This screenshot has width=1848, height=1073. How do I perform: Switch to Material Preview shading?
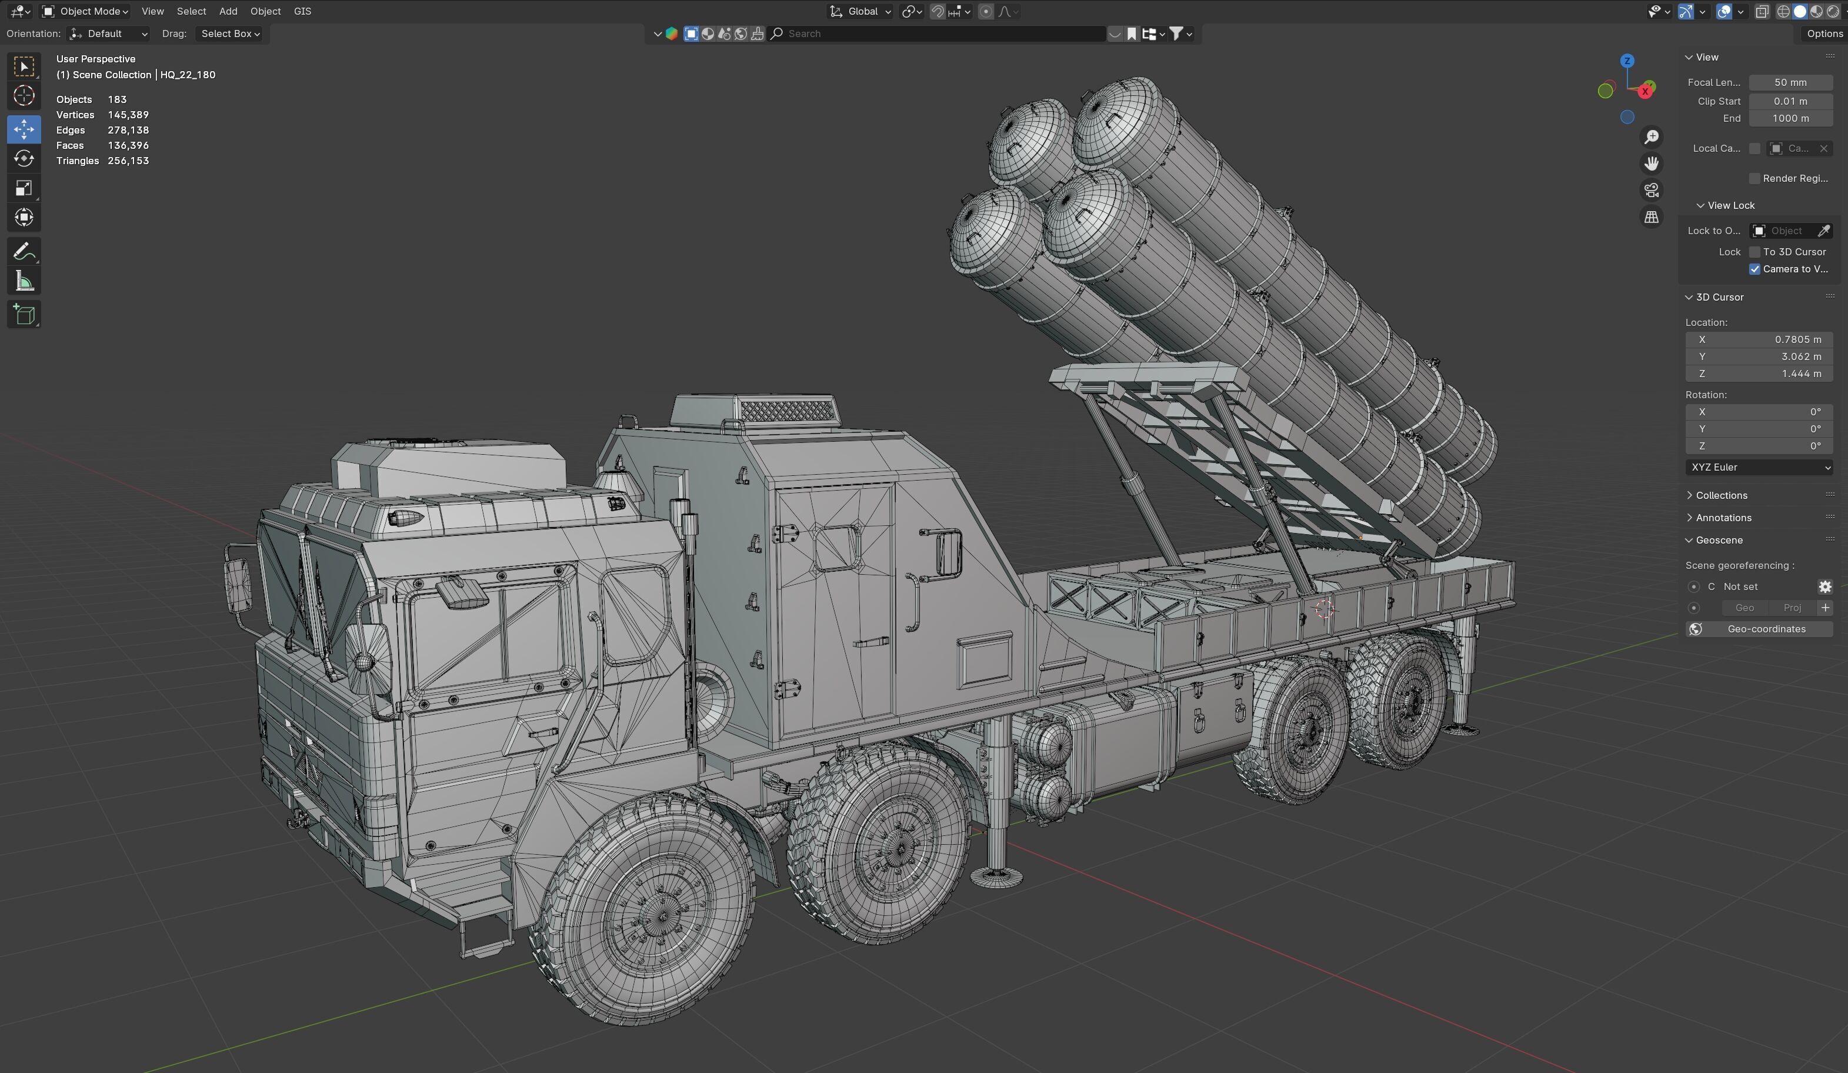tap(1816, 11)
